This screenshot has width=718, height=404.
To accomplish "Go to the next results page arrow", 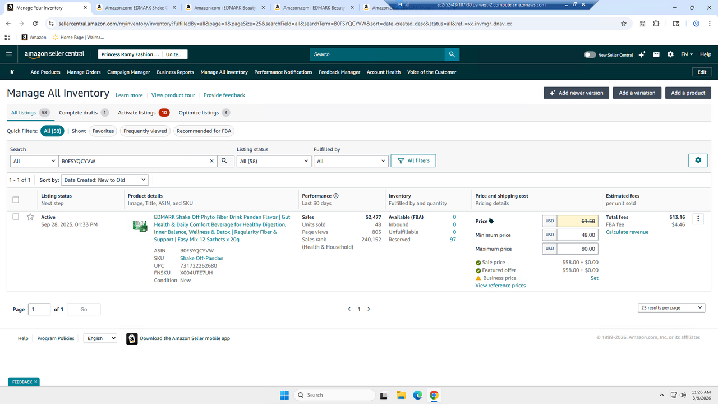I will click(369, 309).
